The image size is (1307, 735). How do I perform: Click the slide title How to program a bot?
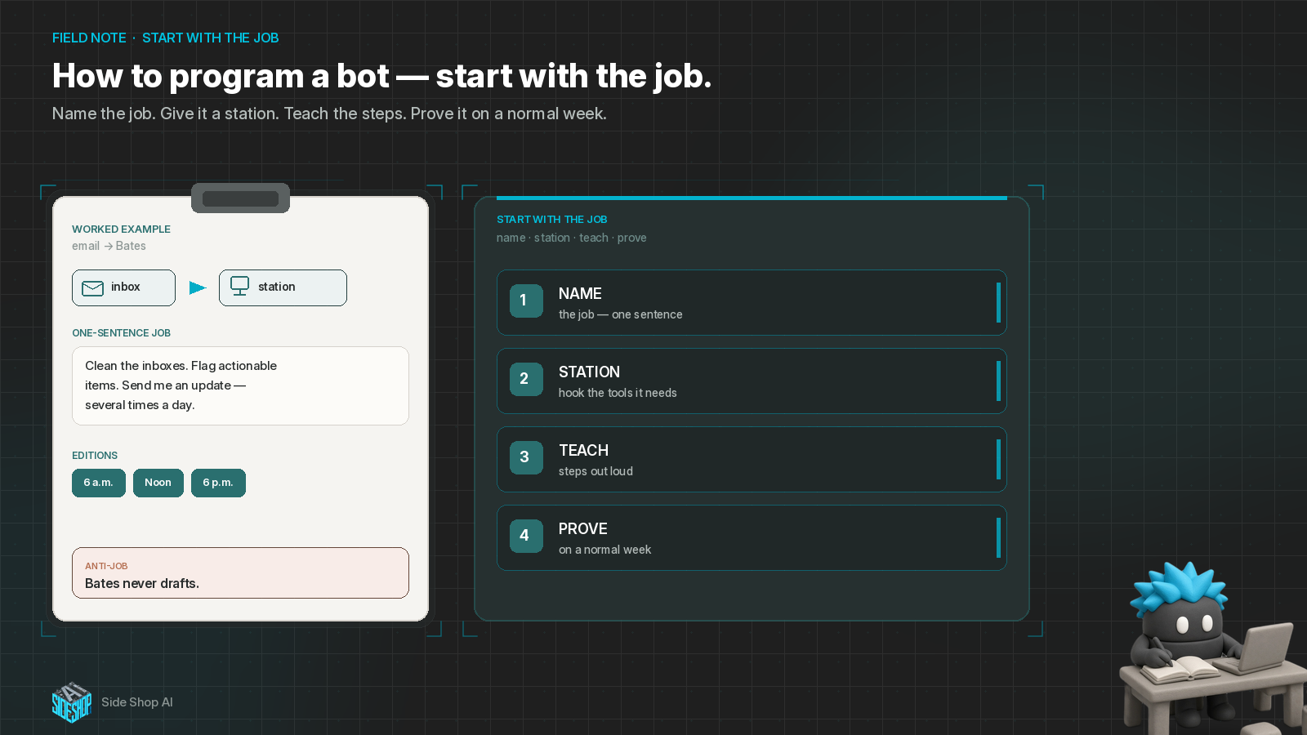pos(381,76)
